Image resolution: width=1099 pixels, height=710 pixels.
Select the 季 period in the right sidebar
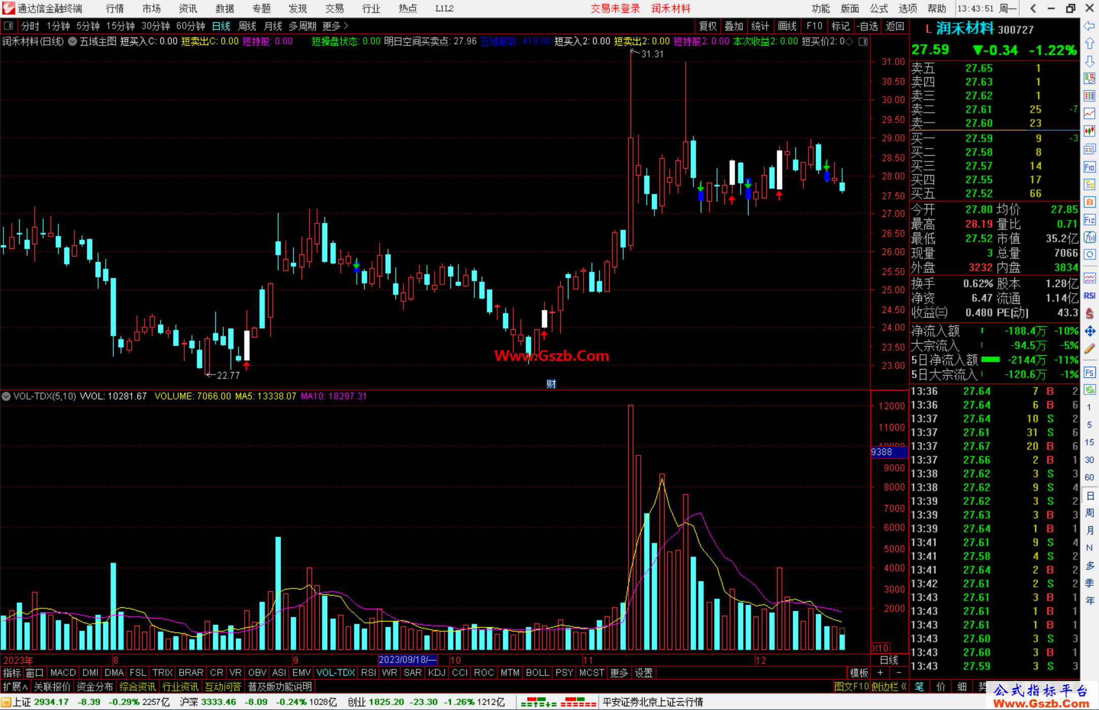[1089, 583]
